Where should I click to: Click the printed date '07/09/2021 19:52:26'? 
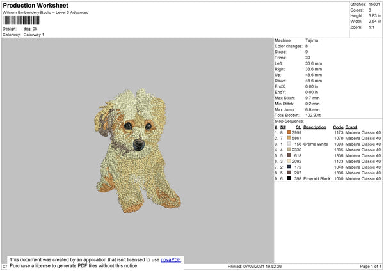click(262, 266)
